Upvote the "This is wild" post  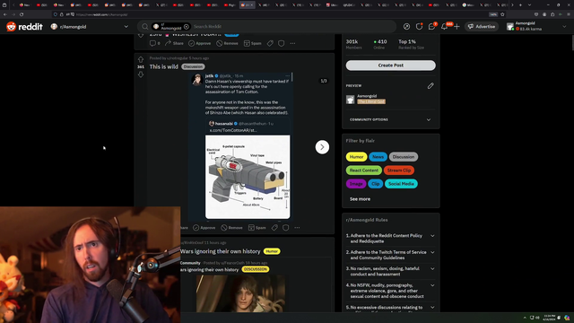(x=141, y=59)
